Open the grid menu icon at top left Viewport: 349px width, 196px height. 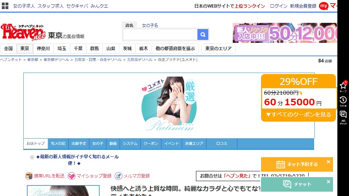click(x=5, y=6)
